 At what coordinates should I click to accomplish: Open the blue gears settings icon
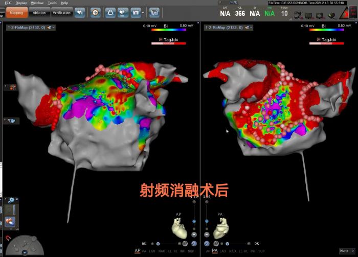11,200
